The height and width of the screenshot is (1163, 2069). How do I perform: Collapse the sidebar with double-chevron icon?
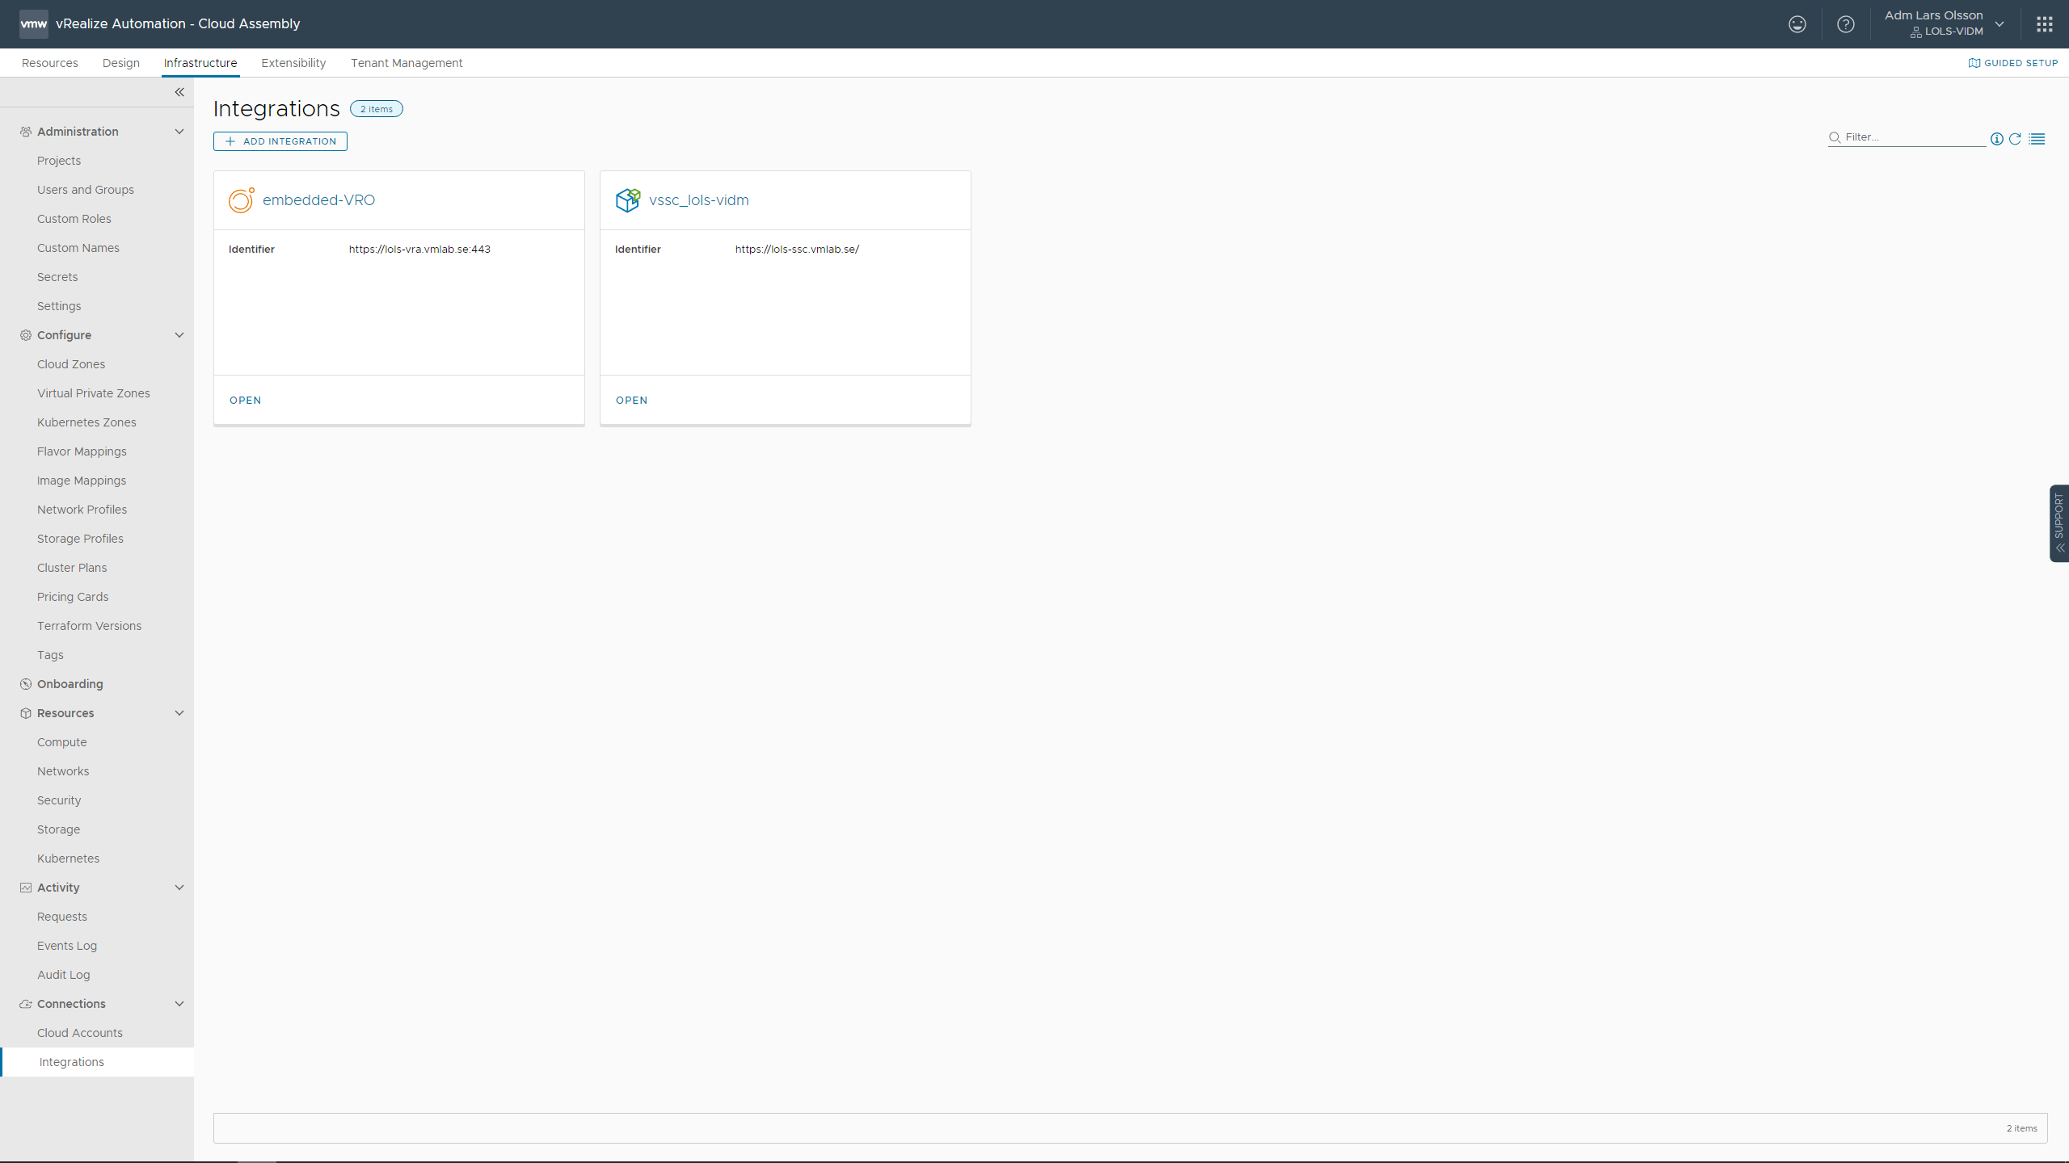tap(179, 92)
